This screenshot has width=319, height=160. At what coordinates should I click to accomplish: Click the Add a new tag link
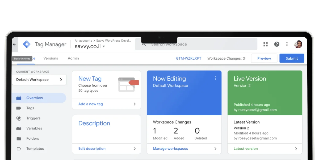tap(90, 104)
